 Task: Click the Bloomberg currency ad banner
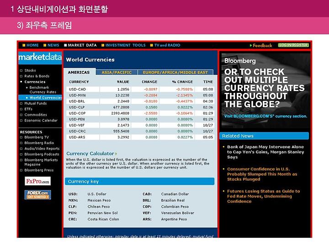click(265, 91)
